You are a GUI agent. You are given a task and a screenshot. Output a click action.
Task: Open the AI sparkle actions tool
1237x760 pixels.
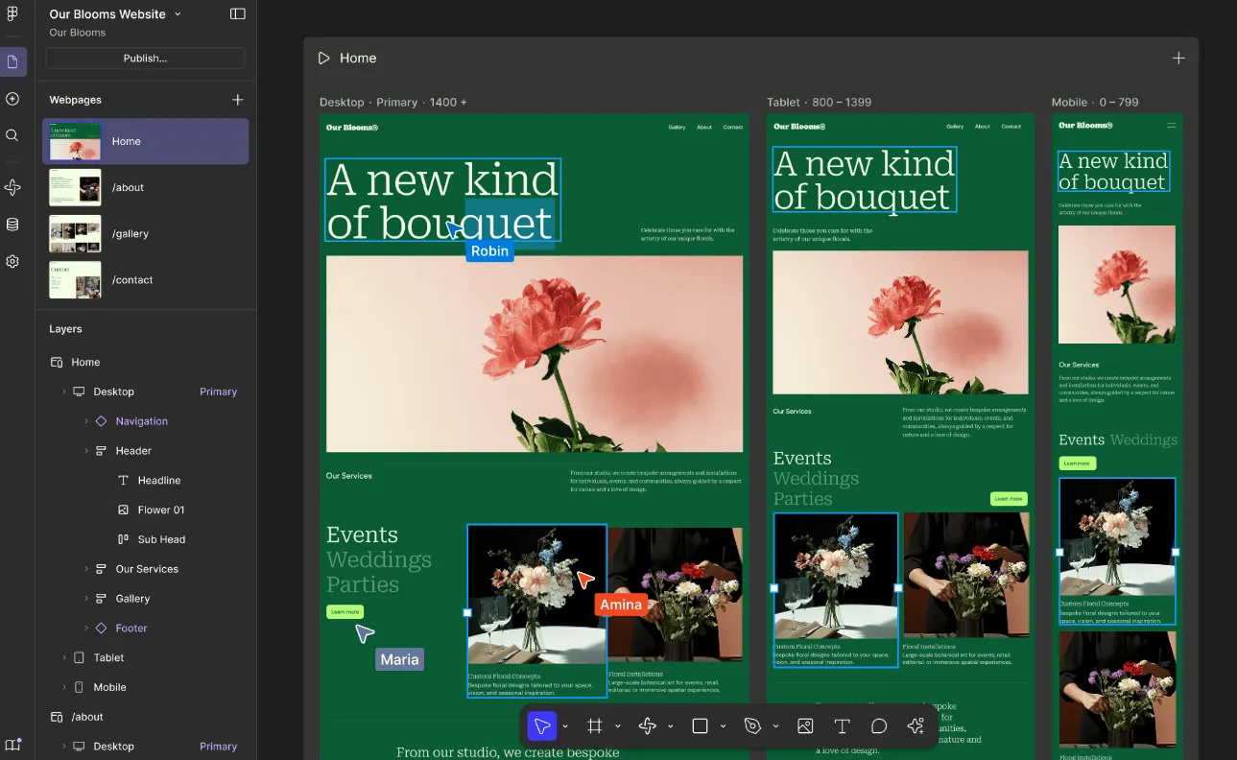point(916,726)
